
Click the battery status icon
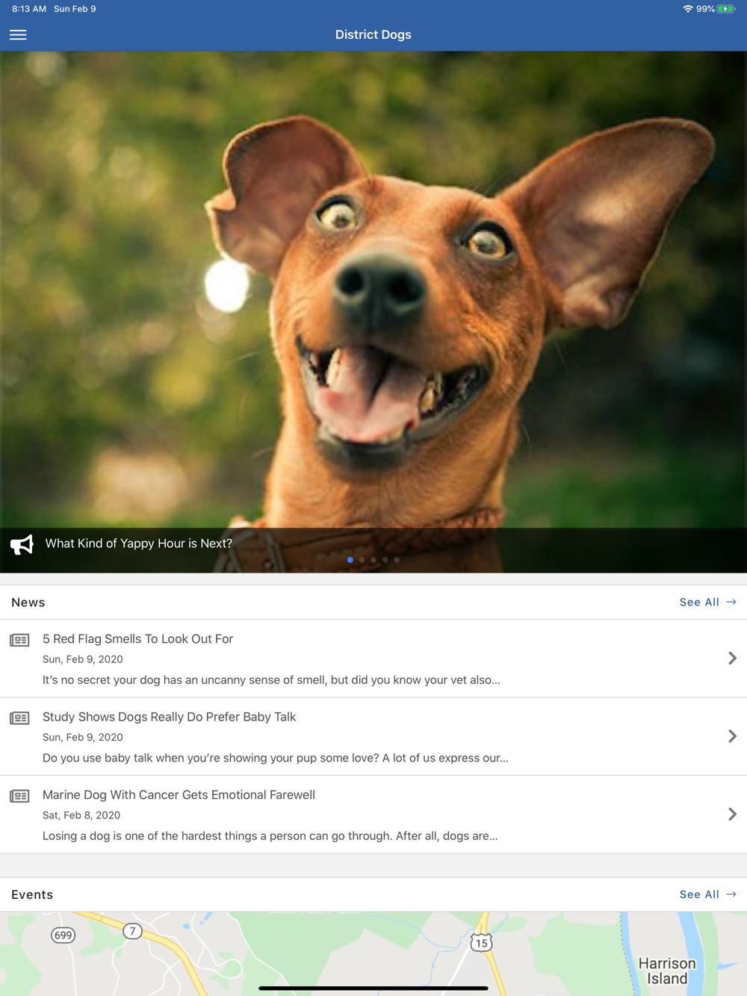point(726,9)
